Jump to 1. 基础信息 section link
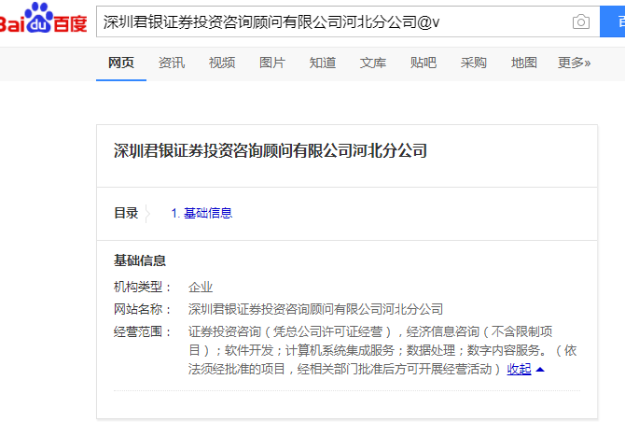Viewport: 625px width, 422px height. [x=201, y=213]
